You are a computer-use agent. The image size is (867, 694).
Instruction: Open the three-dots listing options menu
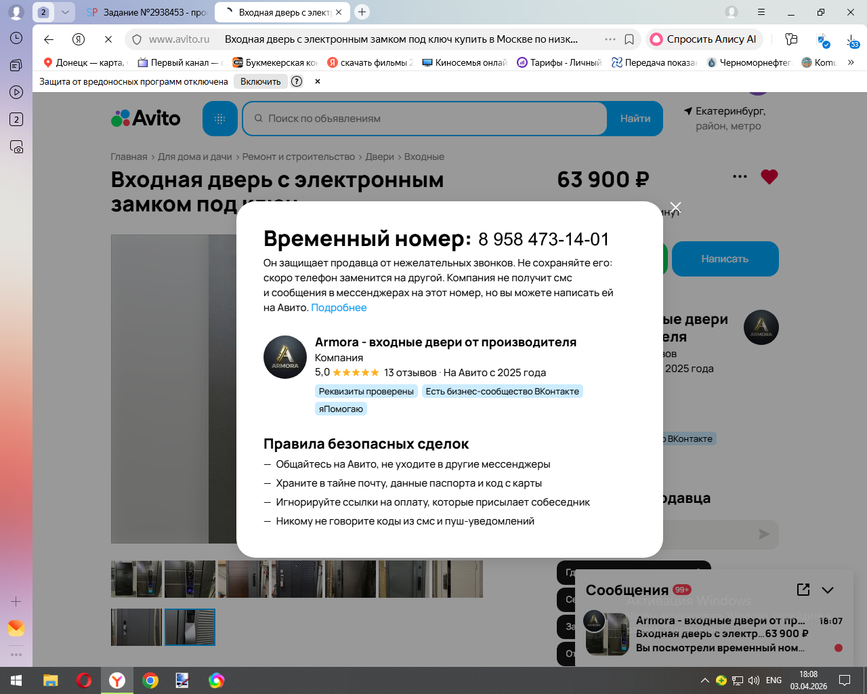pos(740,177)
